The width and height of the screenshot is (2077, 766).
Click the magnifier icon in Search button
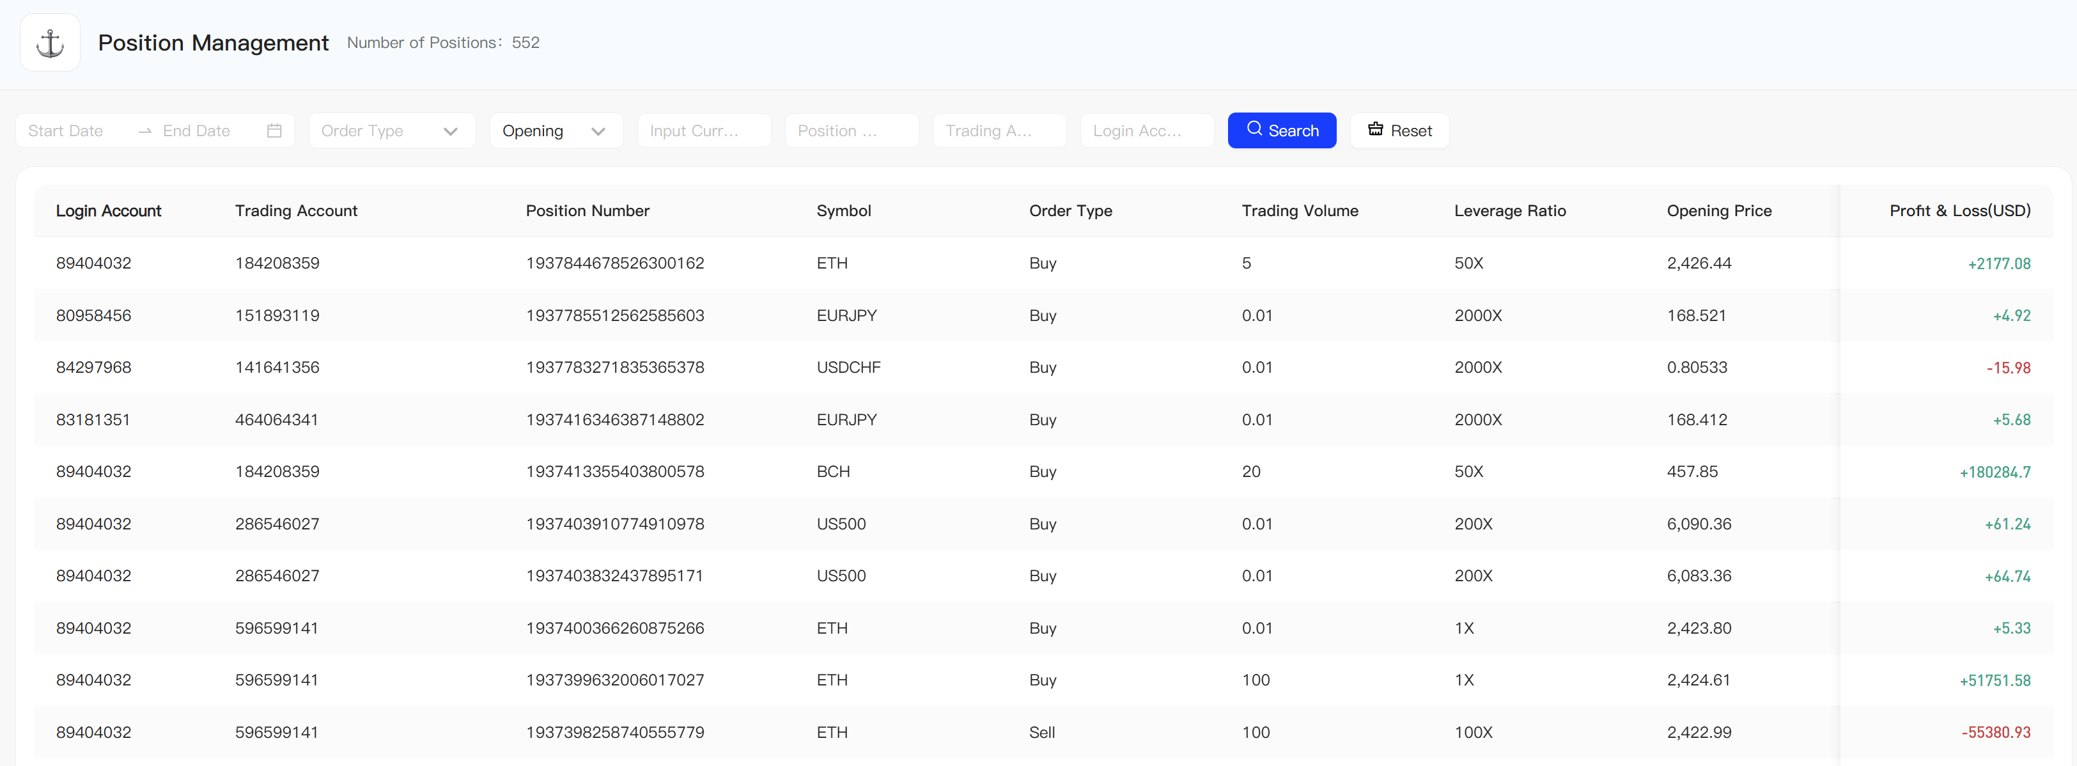pyautogui.click(x=1255, y=129)
